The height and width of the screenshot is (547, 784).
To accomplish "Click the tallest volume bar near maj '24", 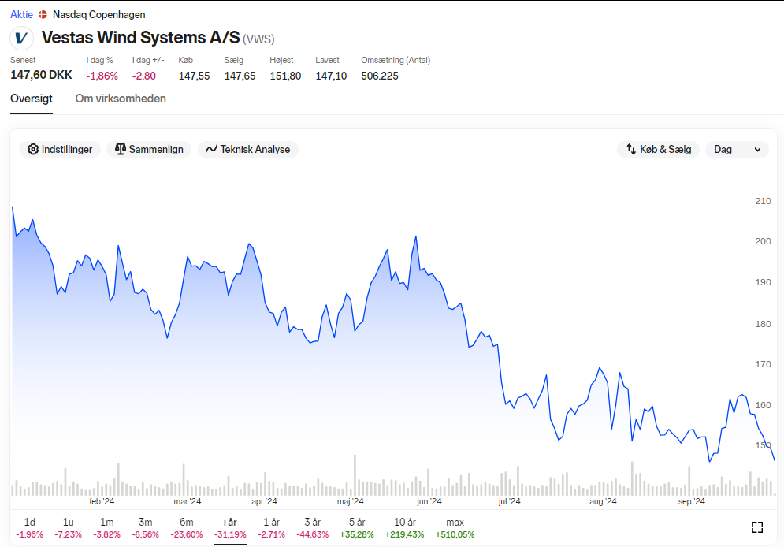I will [355, 475].
